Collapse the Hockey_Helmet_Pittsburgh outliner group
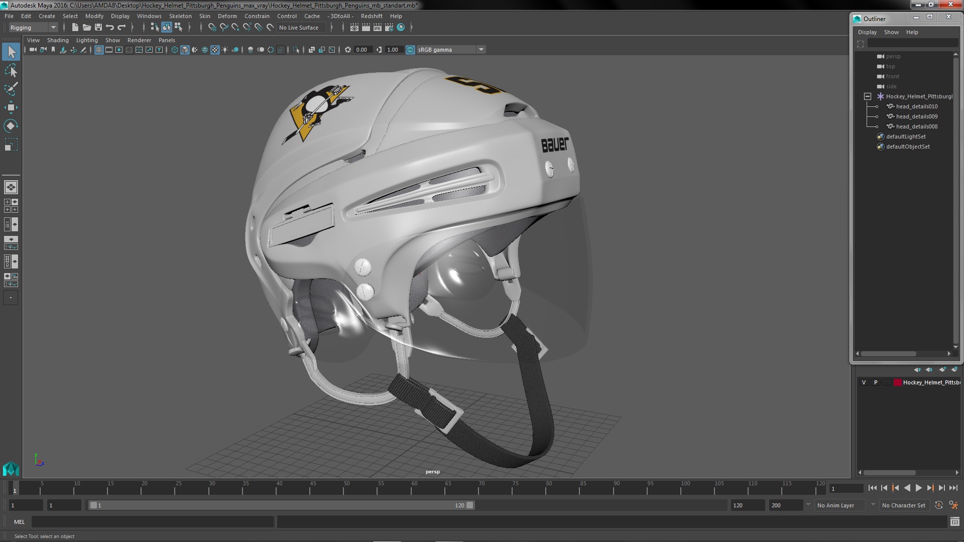The image size is (964, 542). coord(867,96)
